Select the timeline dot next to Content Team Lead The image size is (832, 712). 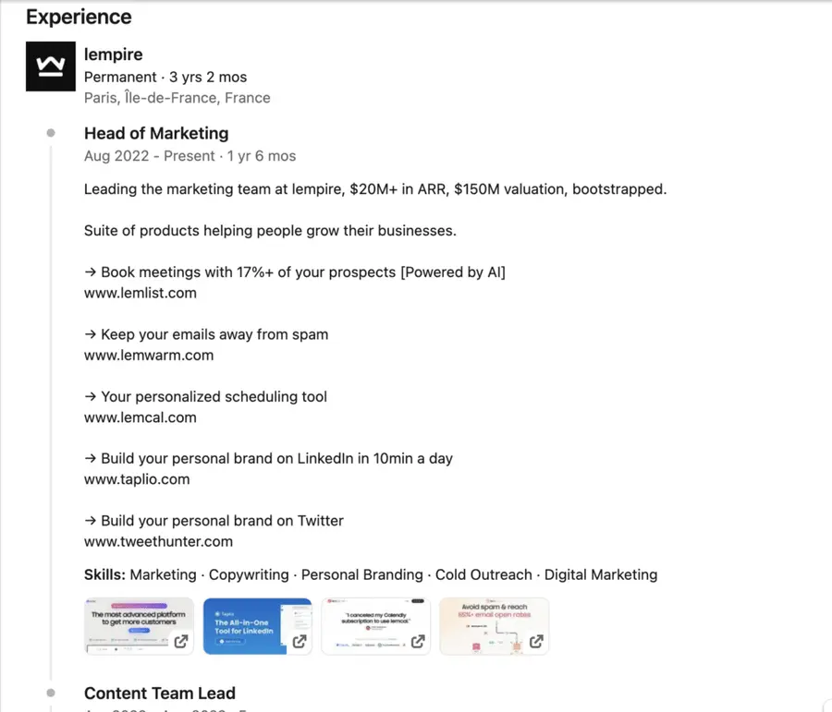(x=51, y=692)
